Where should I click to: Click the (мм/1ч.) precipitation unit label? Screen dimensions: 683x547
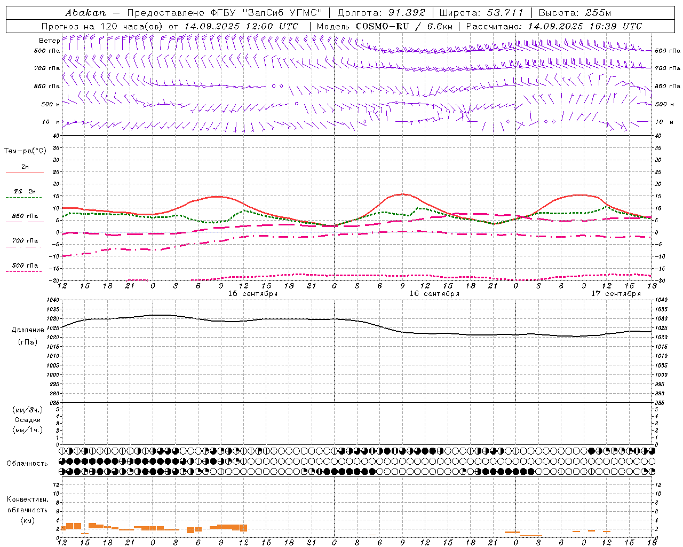coord(28,431)
